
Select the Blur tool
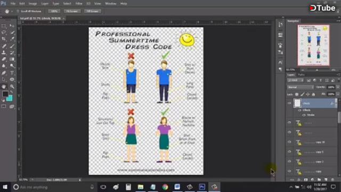tap(4, 66)
